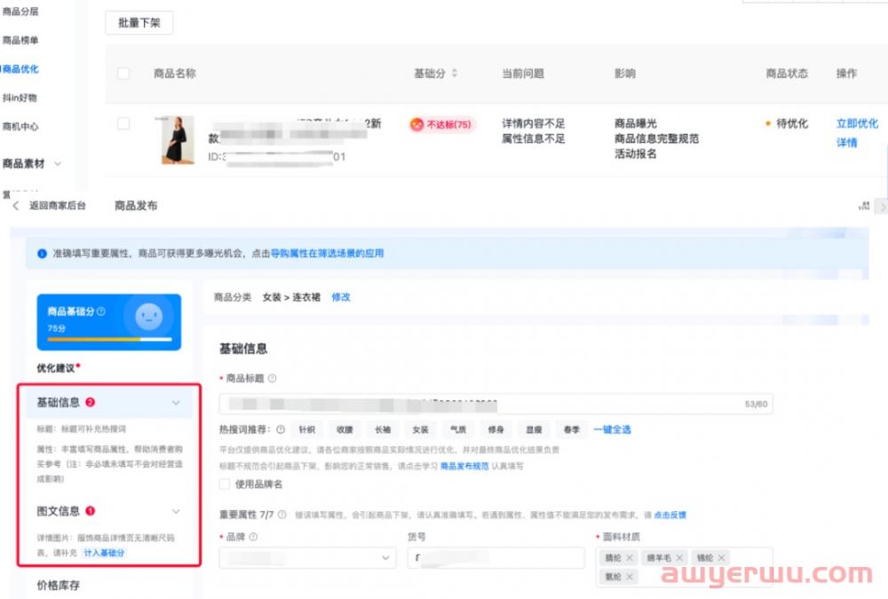Open the 品牌 dropdown

(385, 558)
